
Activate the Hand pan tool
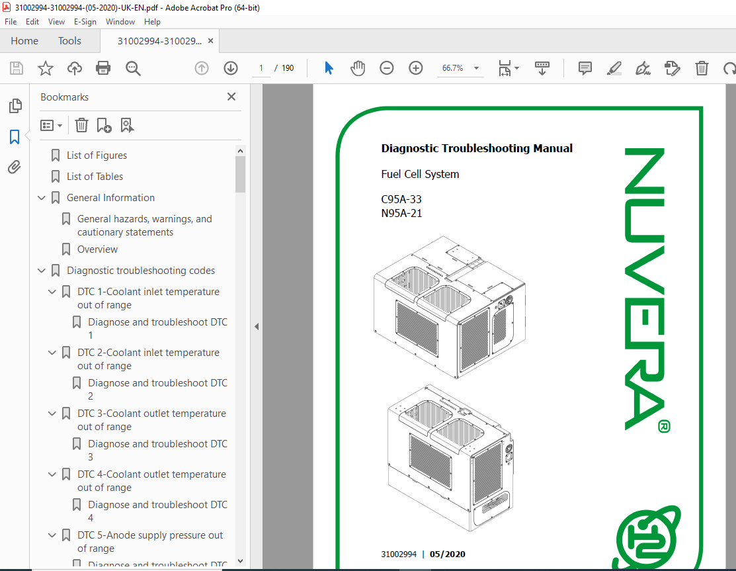click(x=358, y=68)
